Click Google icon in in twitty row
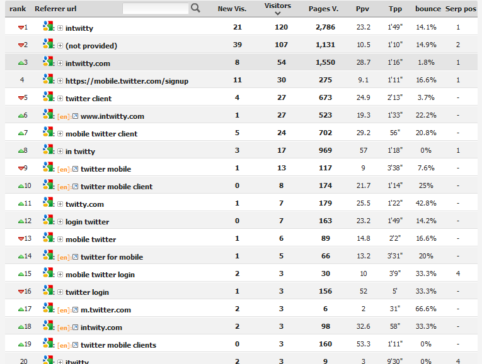 [48, 150]
